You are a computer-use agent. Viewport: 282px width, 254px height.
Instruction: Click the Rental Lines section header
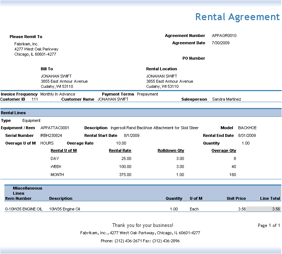tap(13, 113)
